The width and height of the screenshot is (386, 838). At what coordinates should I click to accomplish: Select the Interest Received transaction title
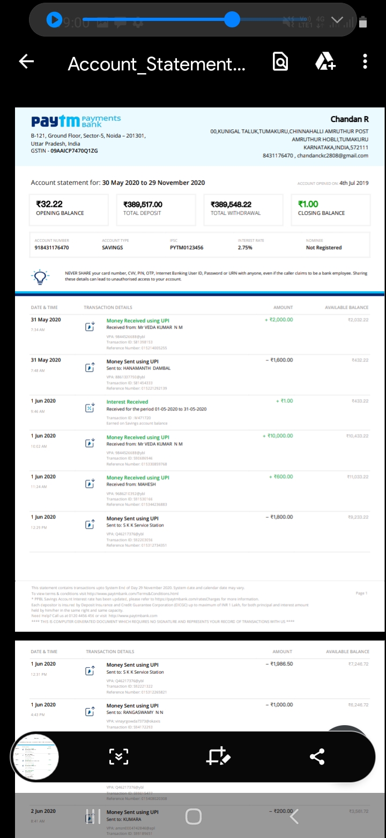127,402
